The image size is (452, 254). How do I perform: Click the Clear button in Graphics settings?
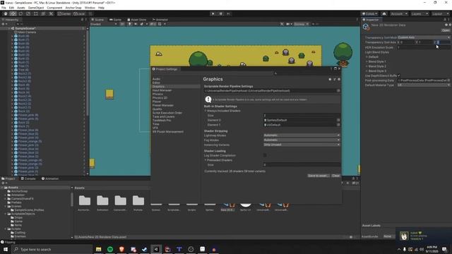coord(335,176)
